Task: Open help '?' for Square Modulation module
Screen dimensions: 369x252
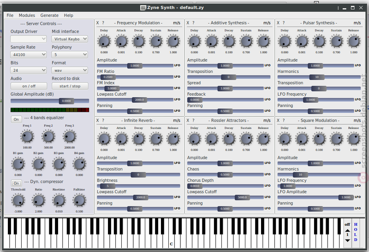Action: point(284,120)
